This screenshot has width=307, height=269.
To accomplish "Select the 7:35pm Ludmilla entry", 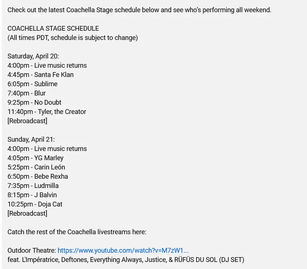I will (33, 186).
